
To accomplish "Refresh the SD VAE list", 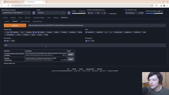I will (69, 13).
